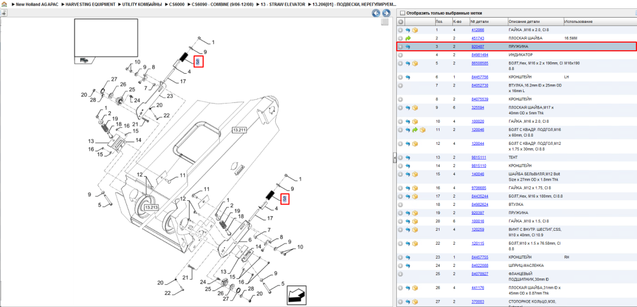Click the green arrow icon for part 120046
This screenshot has width=637, height=307.
415,130
